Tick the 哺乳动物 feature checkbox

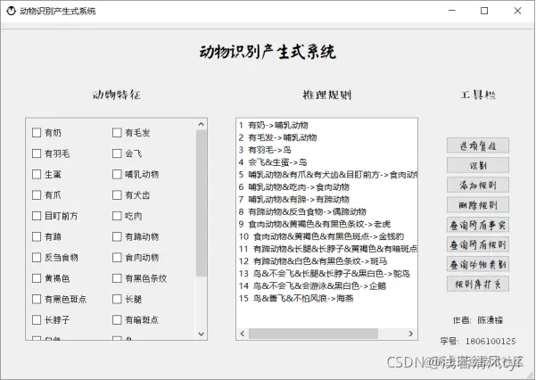[x=117, y=174]
